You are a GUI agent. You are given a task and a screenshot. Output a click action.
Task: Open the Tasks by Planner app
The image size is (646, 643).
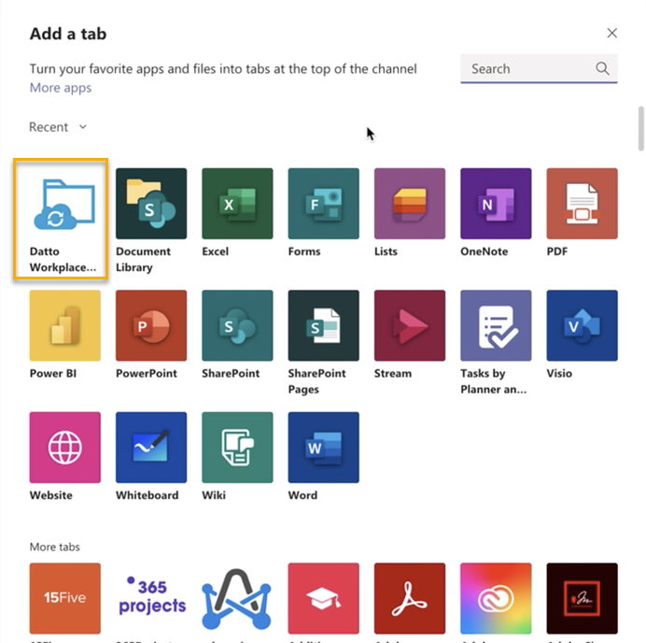point(496,325)
